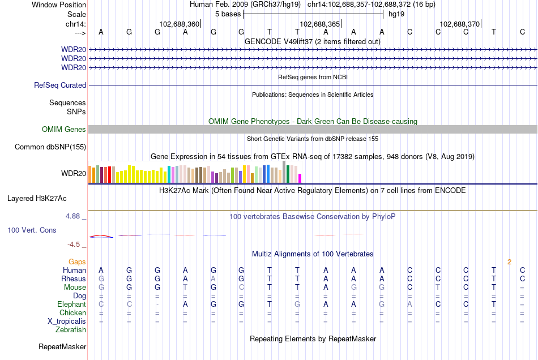Click the Gene Expression in 54 tissues title

click(x=313, y=157)
